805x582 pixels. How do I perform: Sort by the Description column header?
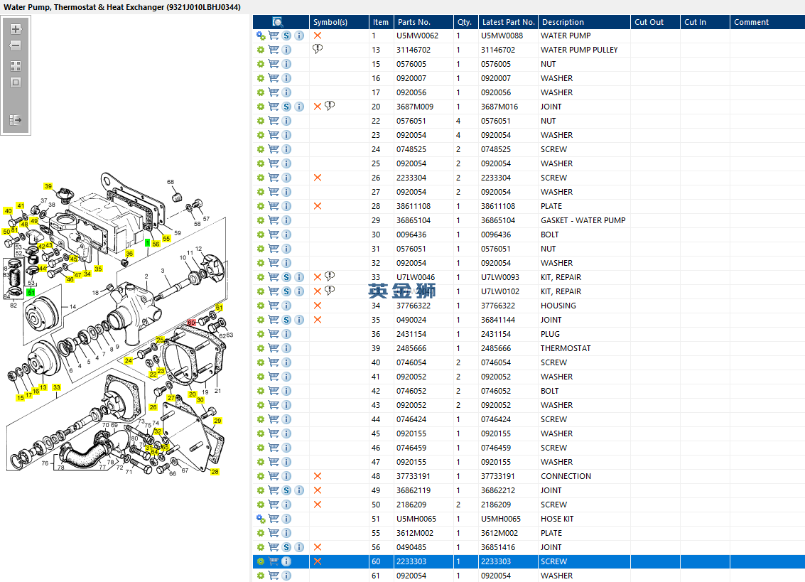[x=562, y=22]
